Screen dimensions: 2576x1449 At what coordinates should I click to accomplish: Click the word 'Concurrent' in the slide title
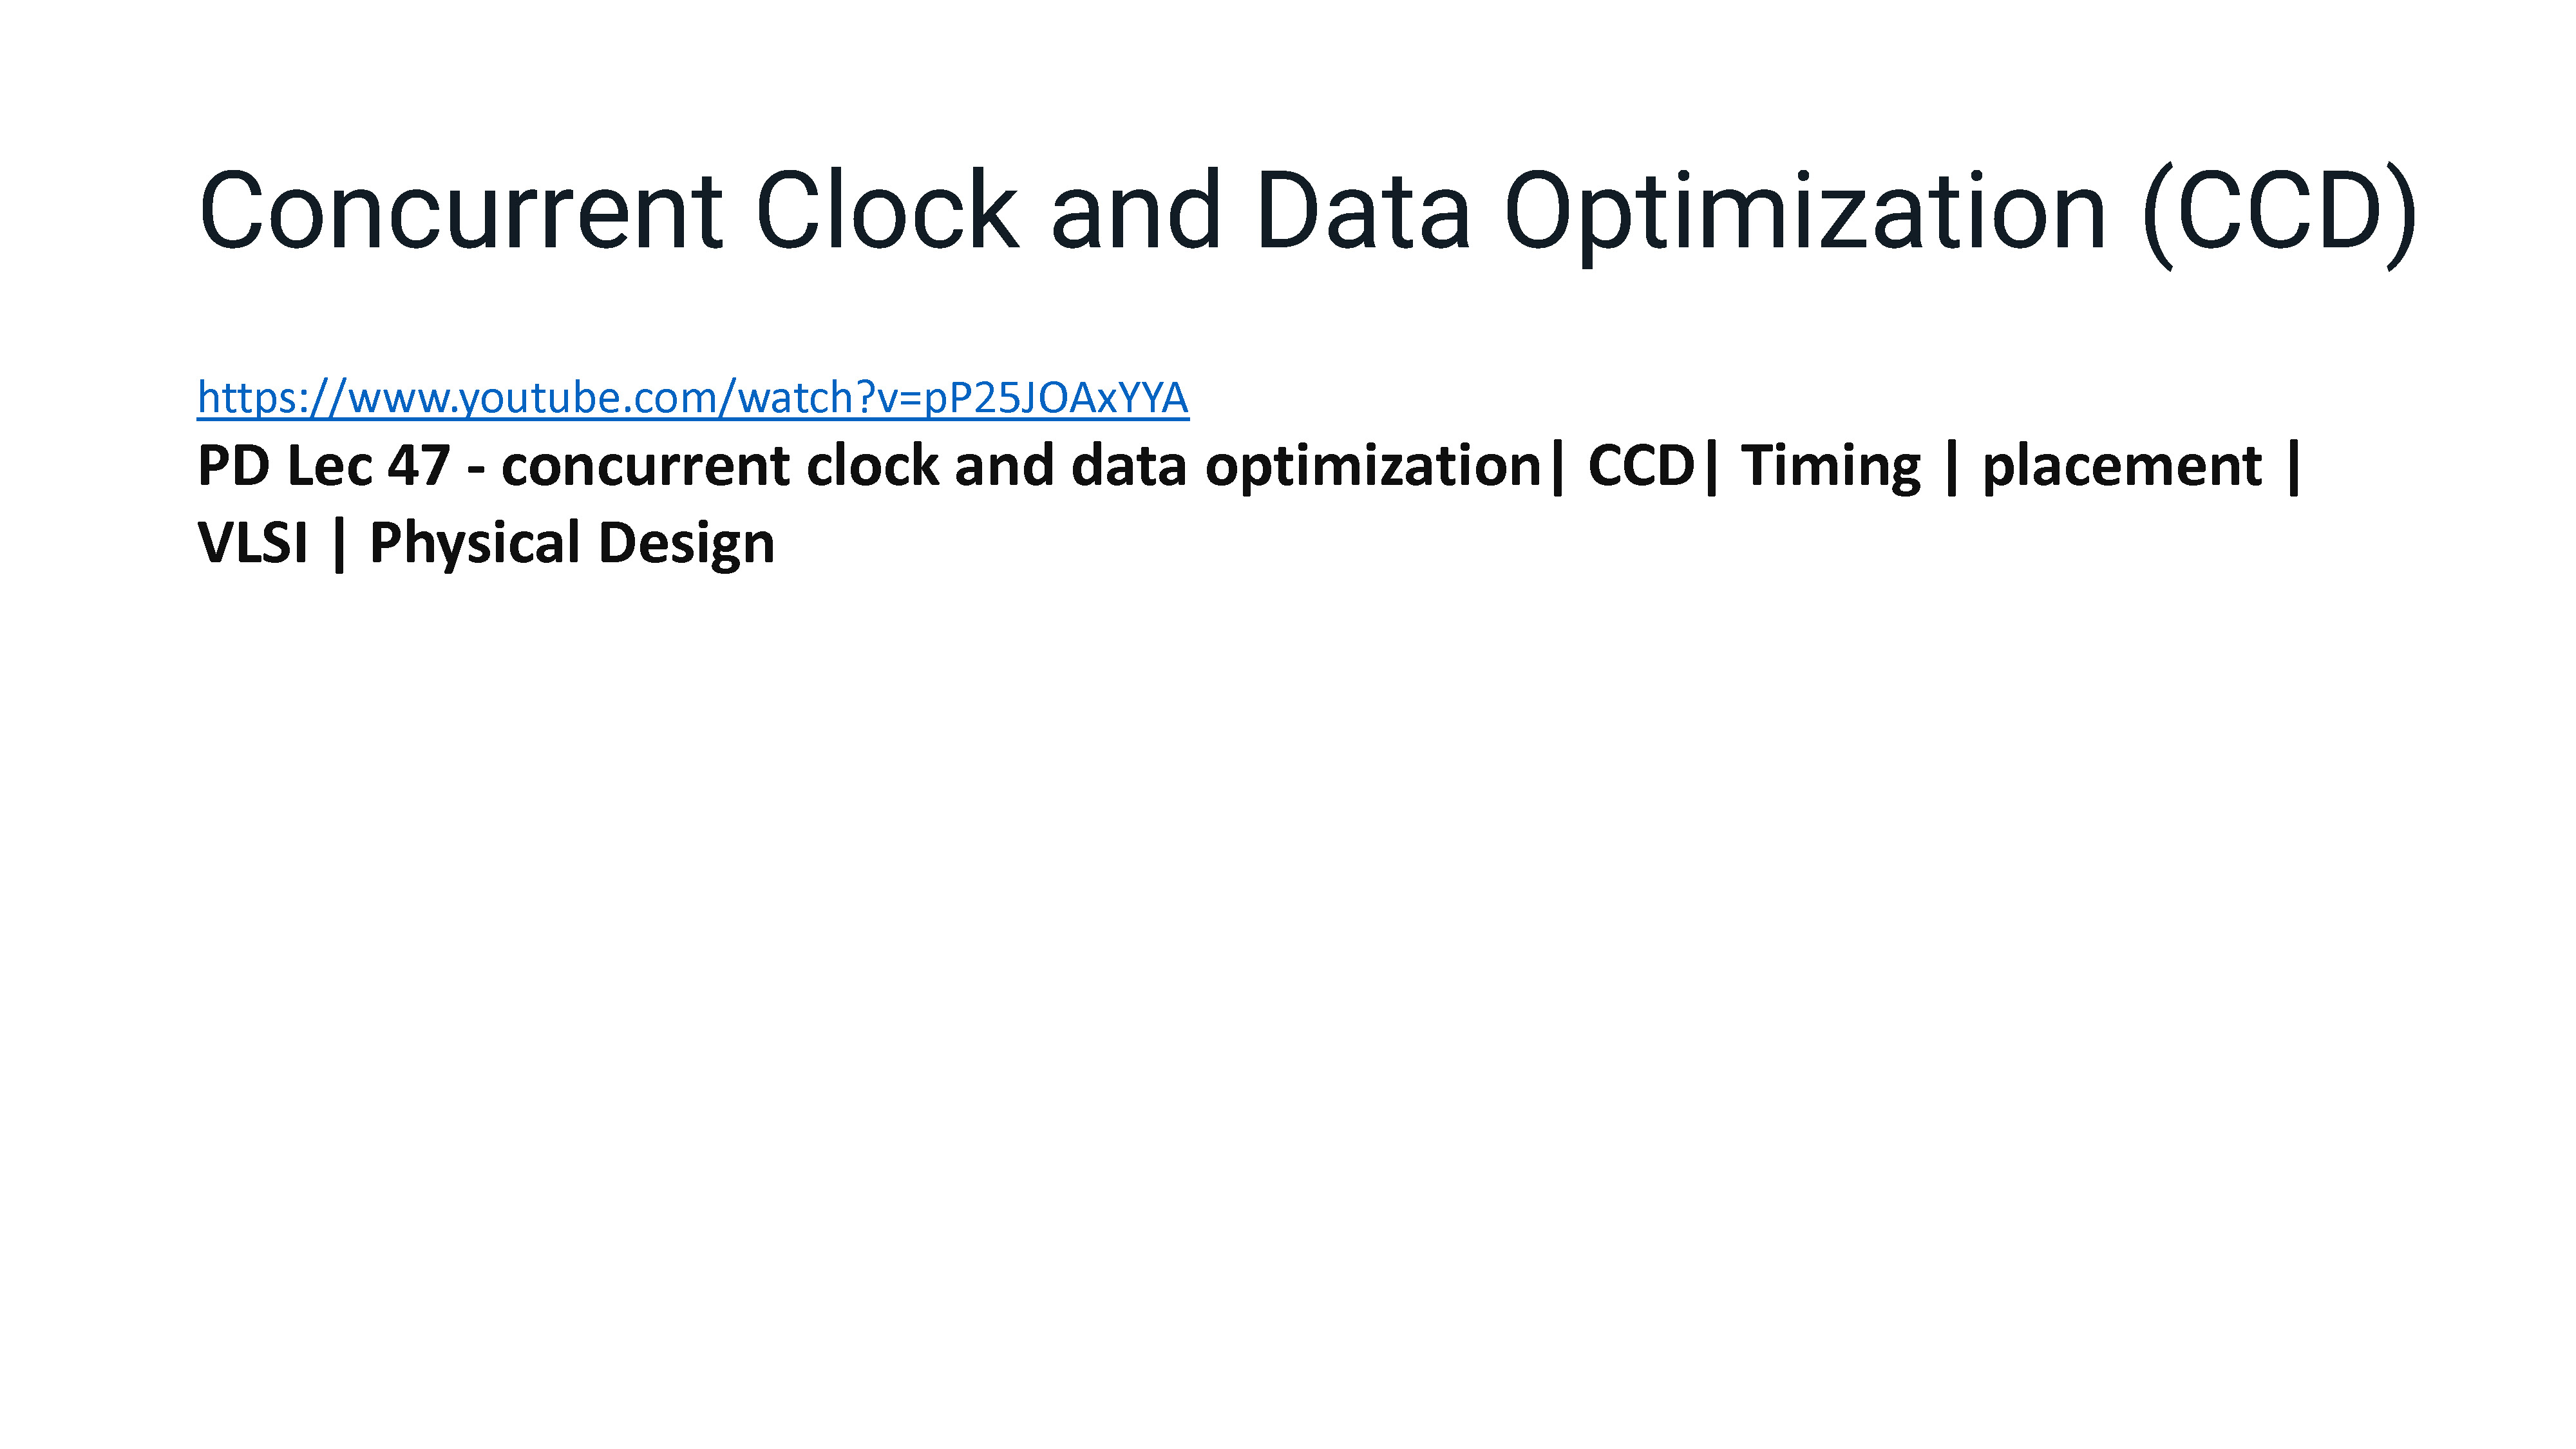[x=461, y=211]
